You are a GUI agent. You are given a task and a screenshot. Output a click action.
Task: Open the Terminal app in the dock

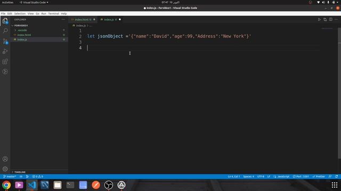click(70, 185)
